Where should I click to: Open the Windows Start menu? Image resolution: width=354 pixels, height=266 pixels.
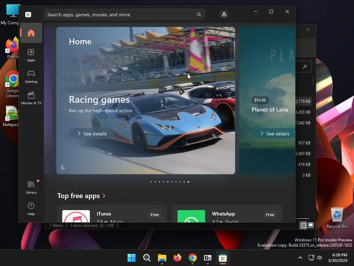coord(131,258)
